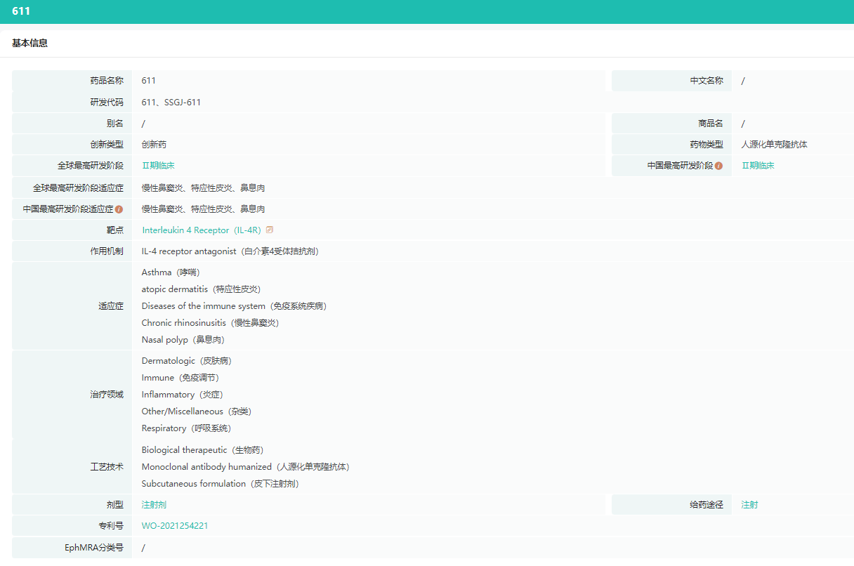854x566 pixels.
Task: Select Inflammatory（炎症）therapy area
Action: [183, 395]
